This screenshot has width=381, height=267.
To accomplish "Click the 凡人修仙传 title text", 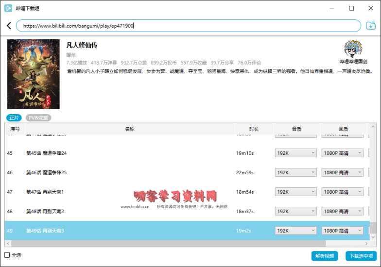I will 82,45.
